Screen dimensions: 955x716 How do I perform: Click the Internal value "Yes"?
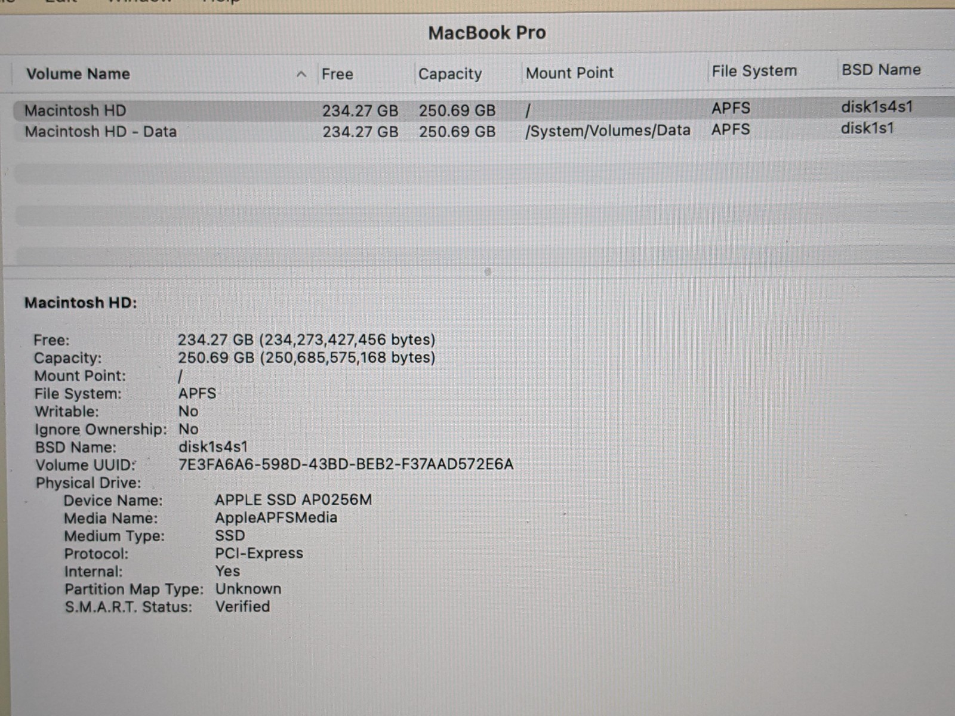(227, 571)
